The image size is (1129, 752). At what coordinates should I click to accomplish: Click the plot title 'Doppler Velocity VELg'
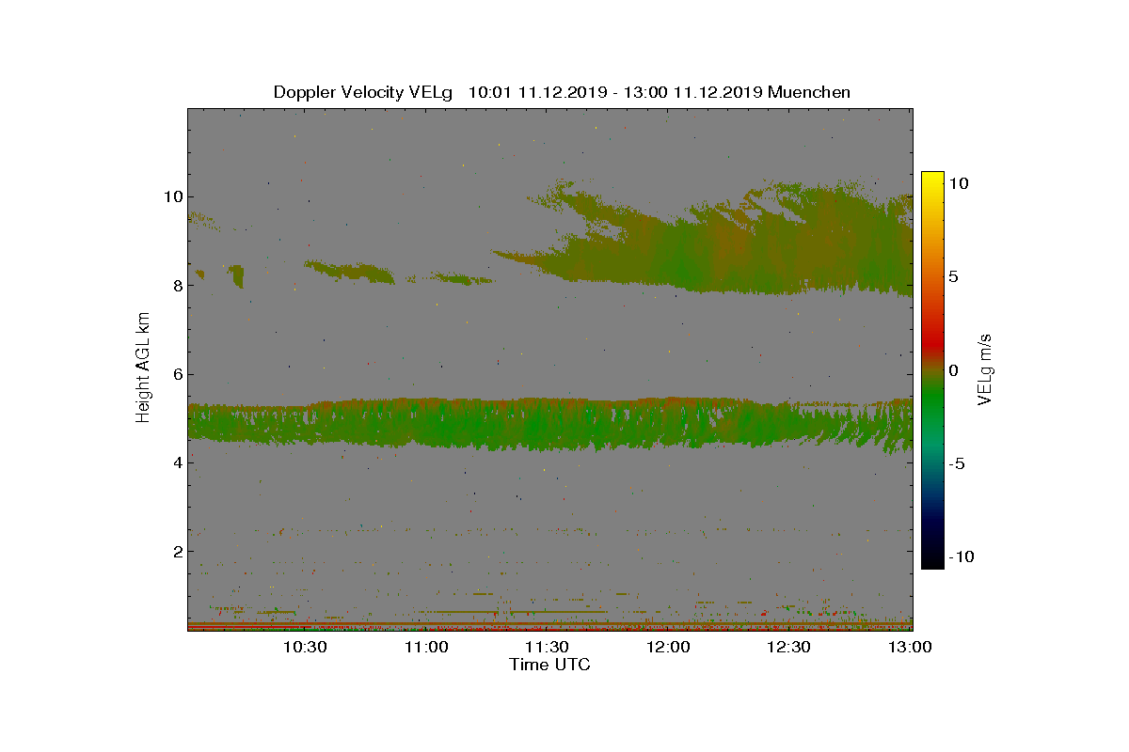tap(363, 92)
